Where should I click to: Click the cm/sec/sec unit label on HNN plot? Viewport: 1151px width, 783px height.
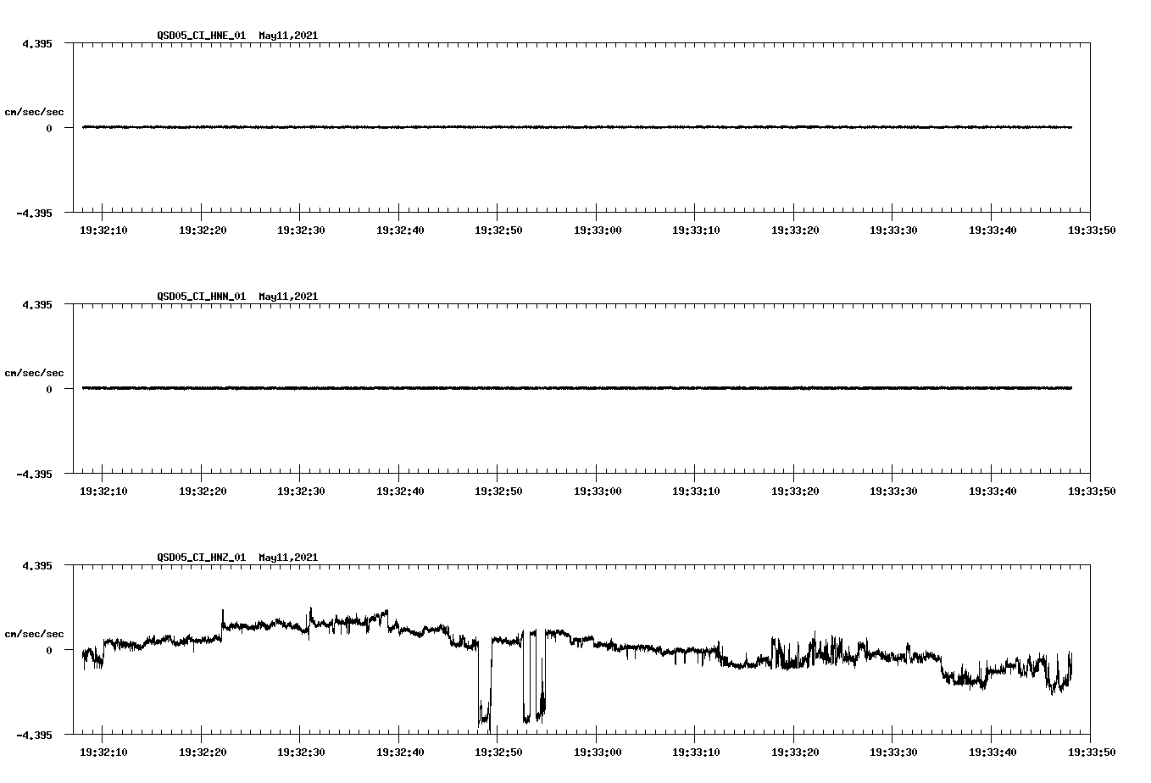click(x=34, y=373)
